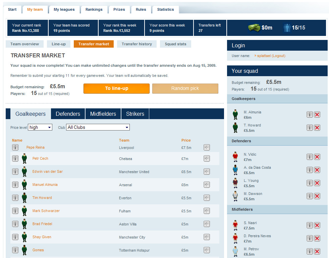The height and width of the screenshot is (258, 329).
Task: Open the Price level dropdown
Action: click(40, 127)
